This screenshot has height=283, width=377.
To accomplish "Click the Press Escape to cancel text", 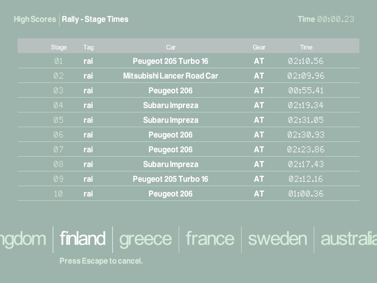I will [101, 261].
